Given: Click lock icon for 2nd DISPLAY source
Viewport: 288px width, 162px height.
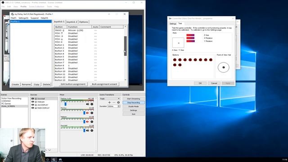Looking at the screenshot, I should click(x=36, y=105).
